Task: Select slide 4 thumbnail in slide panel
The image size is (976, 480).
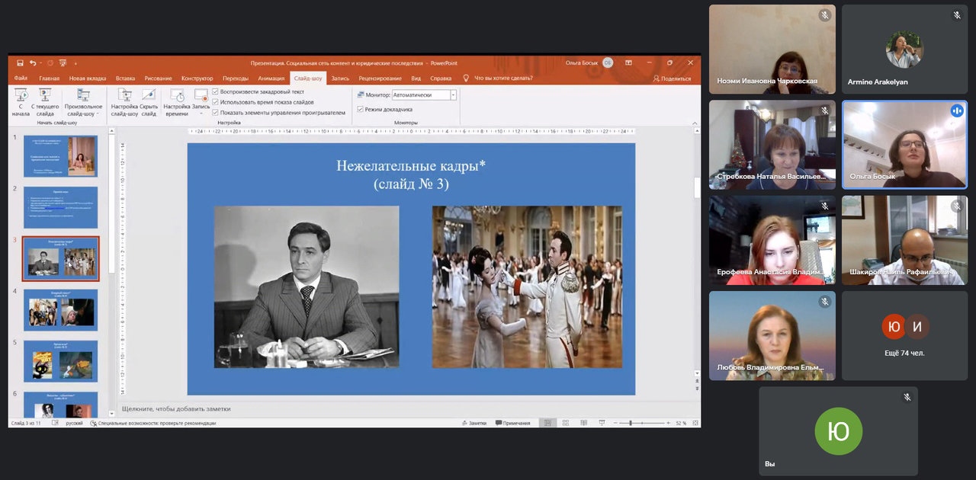Action: (x=60, y=309)
